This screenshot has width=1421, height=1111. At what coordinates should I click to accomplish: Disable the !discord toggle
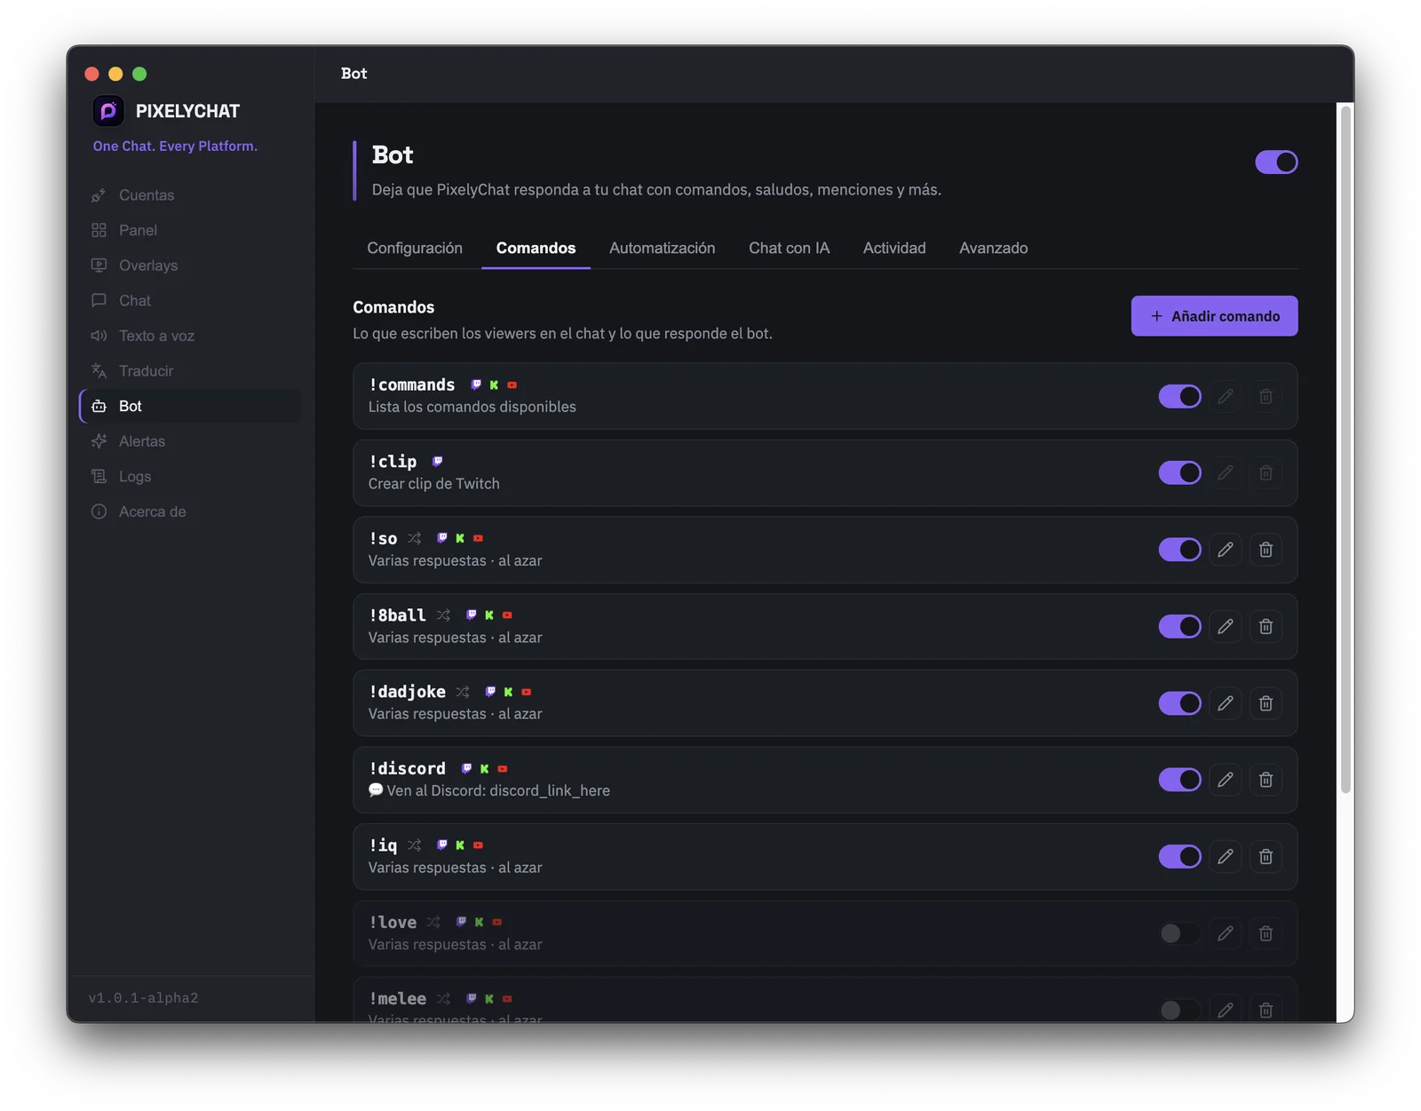[1179, 780]
